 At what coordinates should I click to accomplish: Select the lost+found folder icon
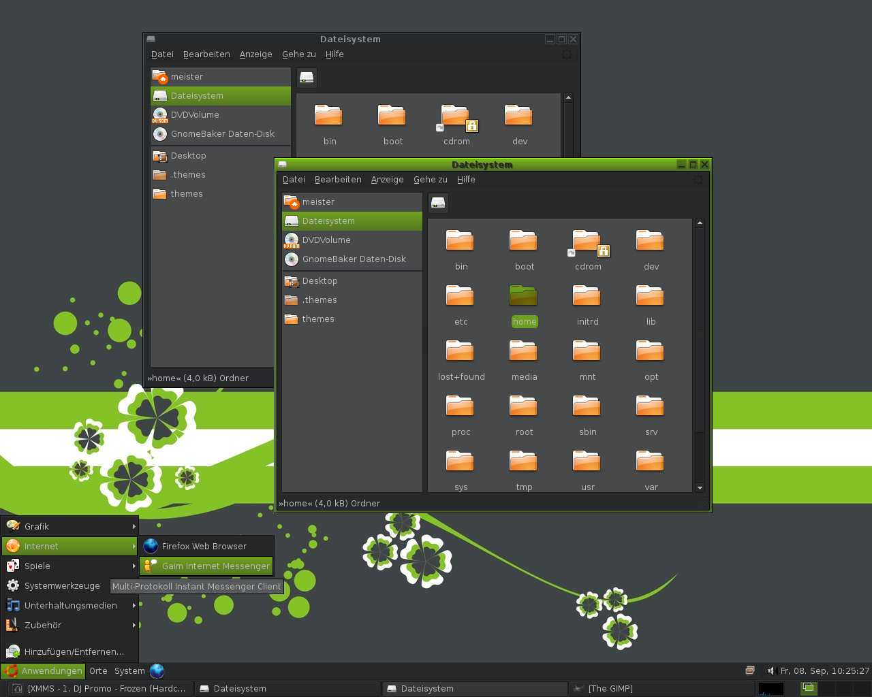click(x=460, y=351)
